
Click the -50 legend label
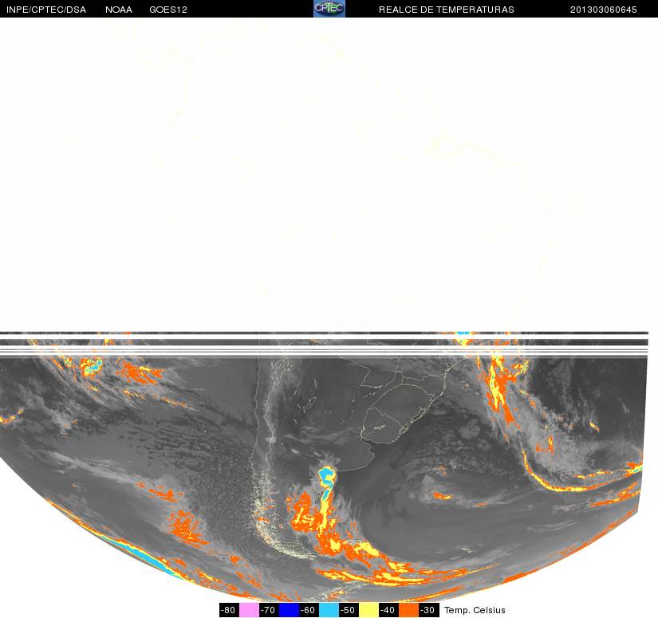tap(349, 610)
